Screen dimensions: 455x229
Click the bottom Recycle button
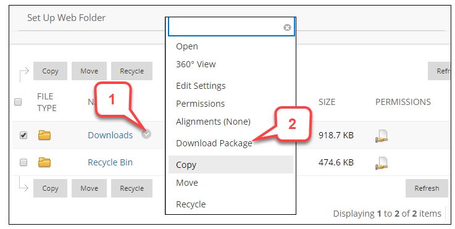pyautogui.click(x=131, y=188)
